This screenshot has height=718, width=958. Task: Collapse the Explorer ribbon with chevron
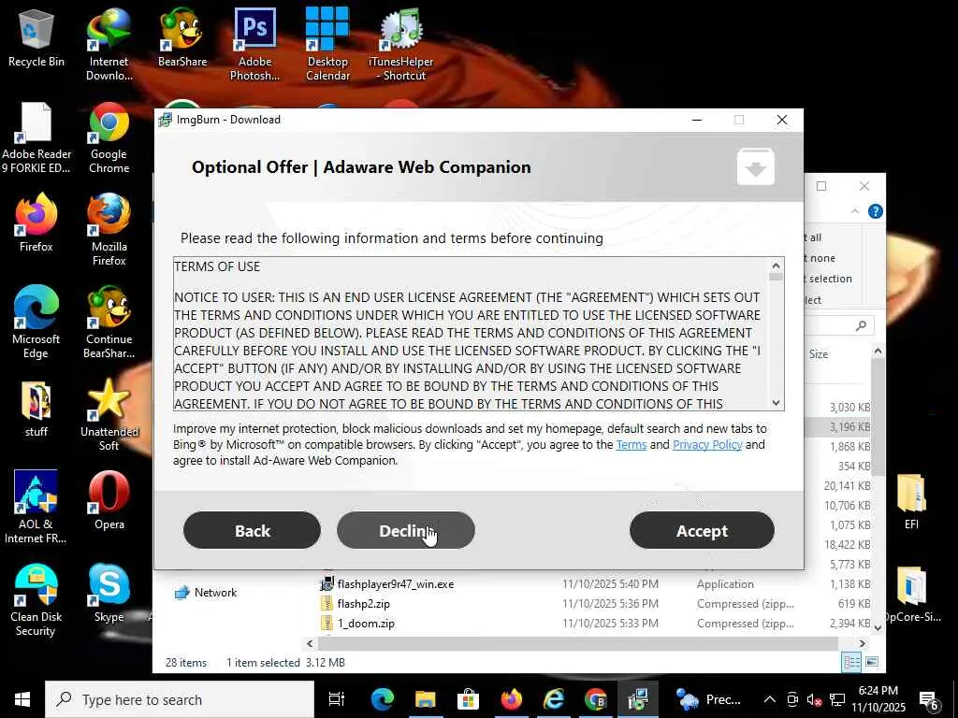tap(855, 211)
